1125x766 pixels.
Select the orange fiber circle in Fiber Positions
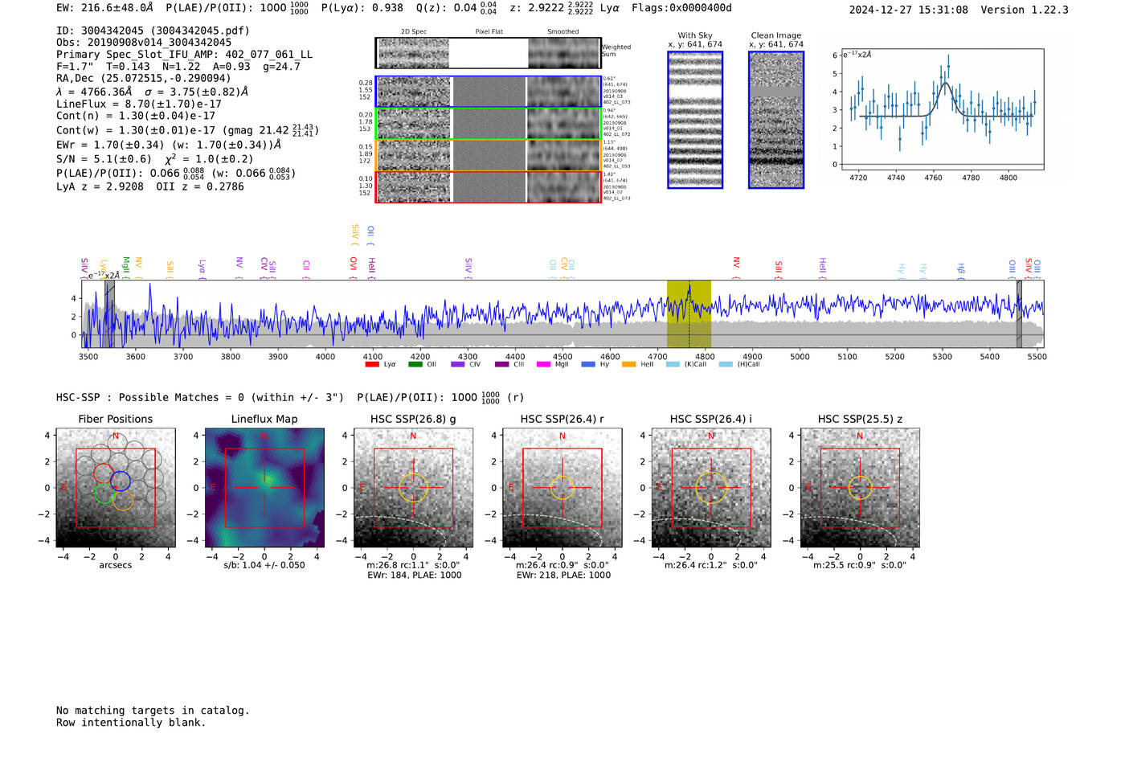(122, 500)
